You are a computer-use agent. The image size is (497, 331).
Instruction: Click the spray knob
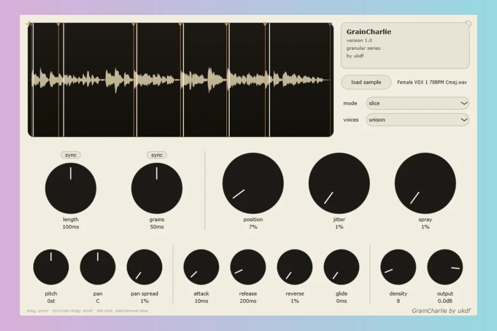[425, 183]
